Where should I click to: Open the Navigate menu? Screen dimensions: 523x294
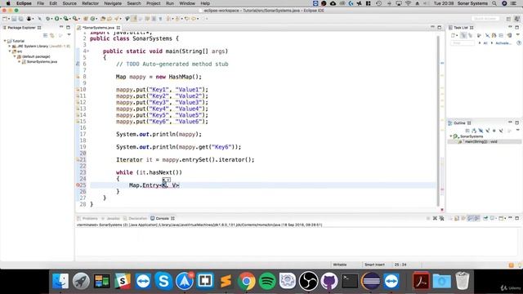point(113,3)
